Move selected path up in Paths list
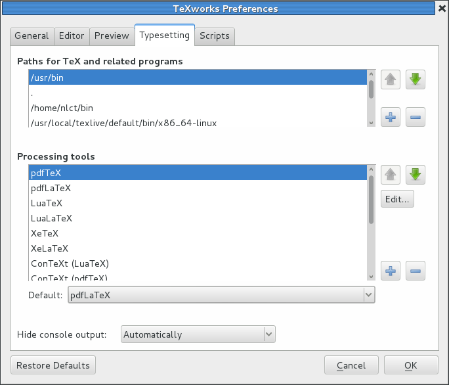The width and height of the screenshot is (449, 385). (x=391, y=80)
